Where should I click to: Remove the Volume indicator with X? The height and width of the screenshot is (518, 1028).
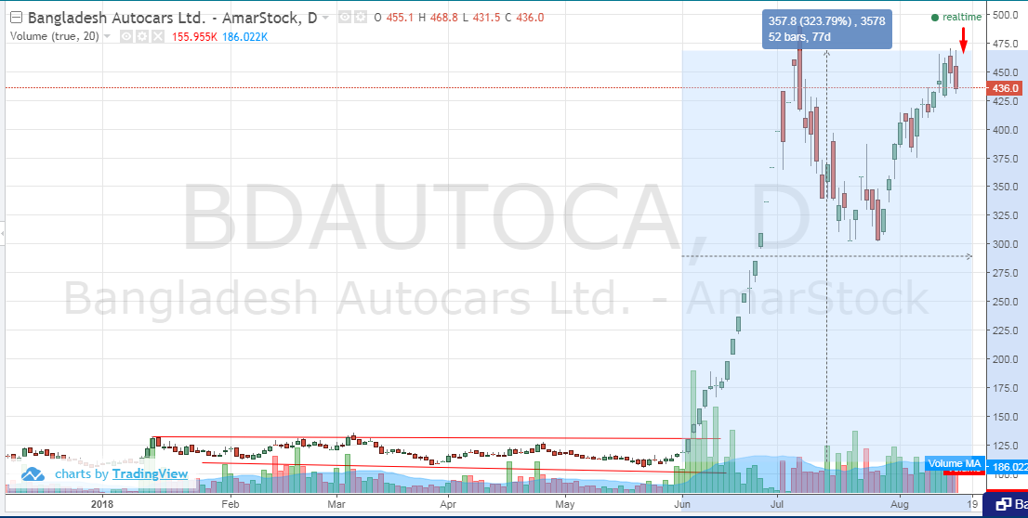tap(158, 37)
